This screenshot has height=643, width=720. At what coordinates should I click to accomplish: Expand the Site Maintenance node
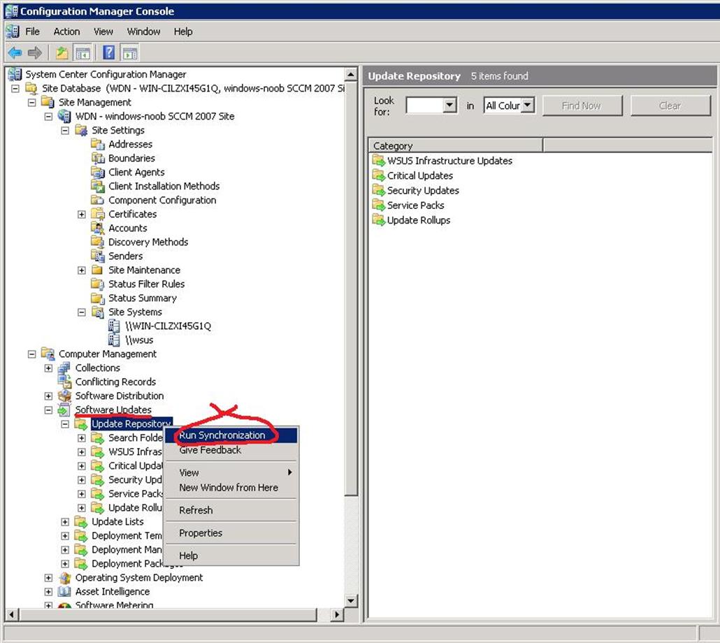click(x=82, y=270)
